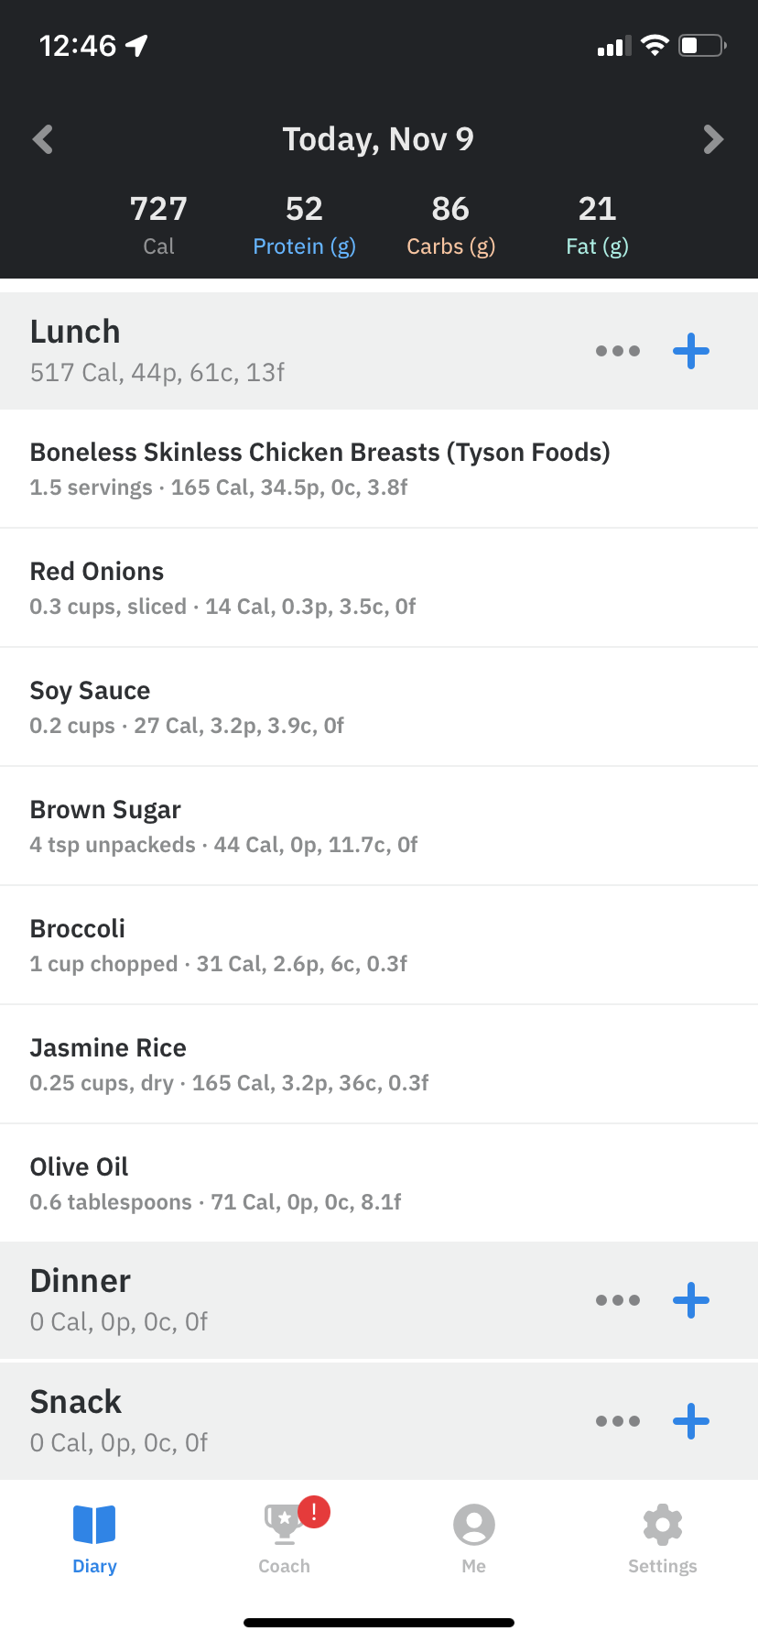The width and height of the screenshot is (758, 1642).
Task: Open Snack more options menu
Action: point(618,1421)
